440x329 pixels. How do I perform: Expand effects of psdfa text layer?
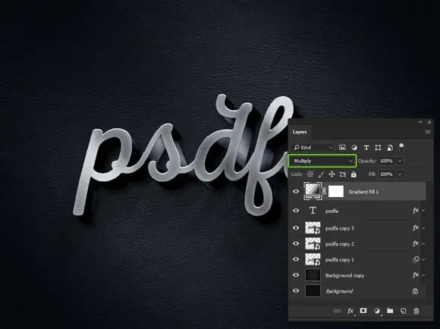click(423, 210)
